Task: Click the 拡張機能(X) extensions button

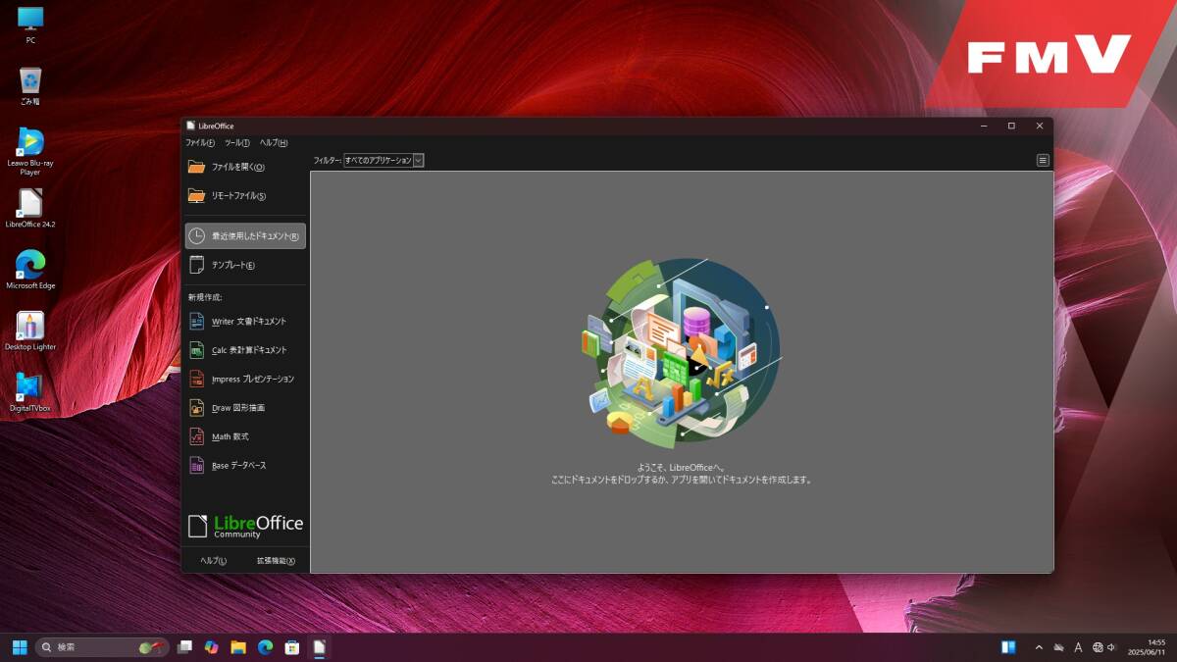Action: (x=276, y=561)
